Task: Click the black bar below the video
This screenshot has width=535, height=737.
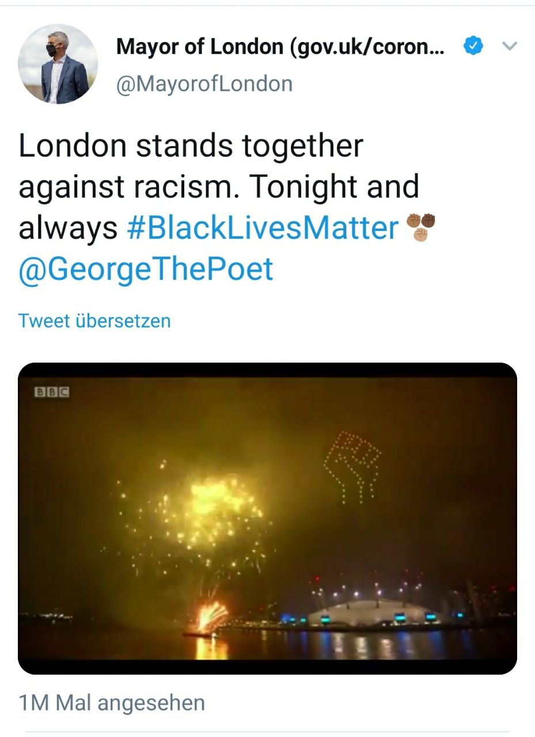Action: pyautogui.click(x=267, y=667)
